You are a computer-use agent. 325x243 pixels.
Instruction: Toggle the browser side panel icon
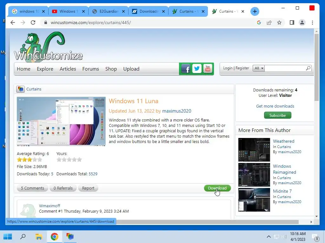click(292, 22)
